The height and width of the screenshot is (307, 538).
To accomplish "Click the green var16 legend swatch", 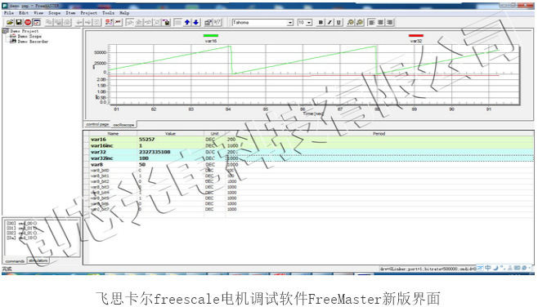I will pyautogui.click(x=211, y=35).
